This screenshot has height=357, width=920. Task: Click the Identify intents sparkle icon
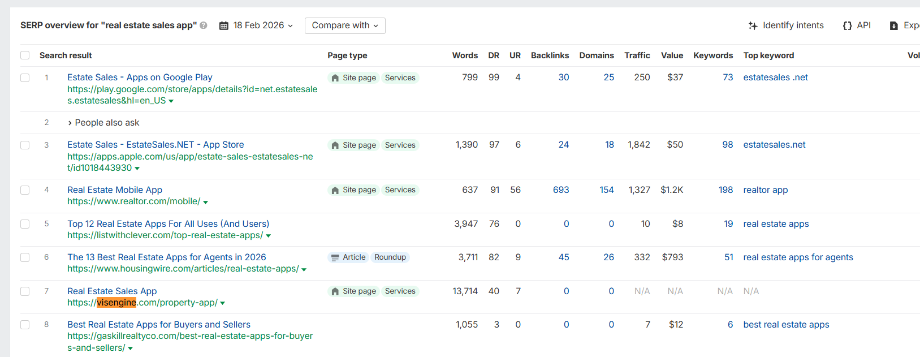tap(753, 25)
